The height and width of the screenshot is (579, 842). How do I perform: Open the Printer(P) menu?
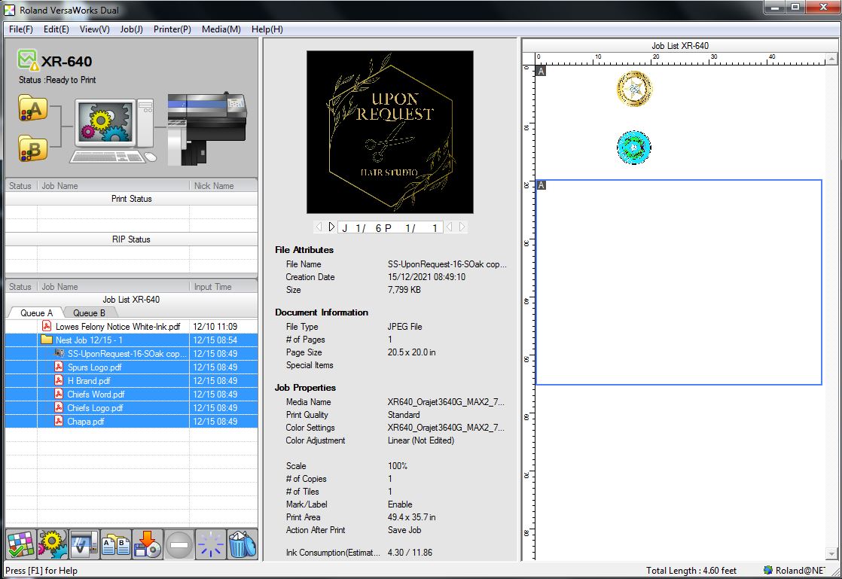172,29
